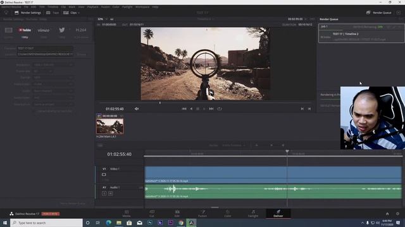This screenshot has width=405, height=227.
Task: Open the Workspace menu
Action: point(142,7)
